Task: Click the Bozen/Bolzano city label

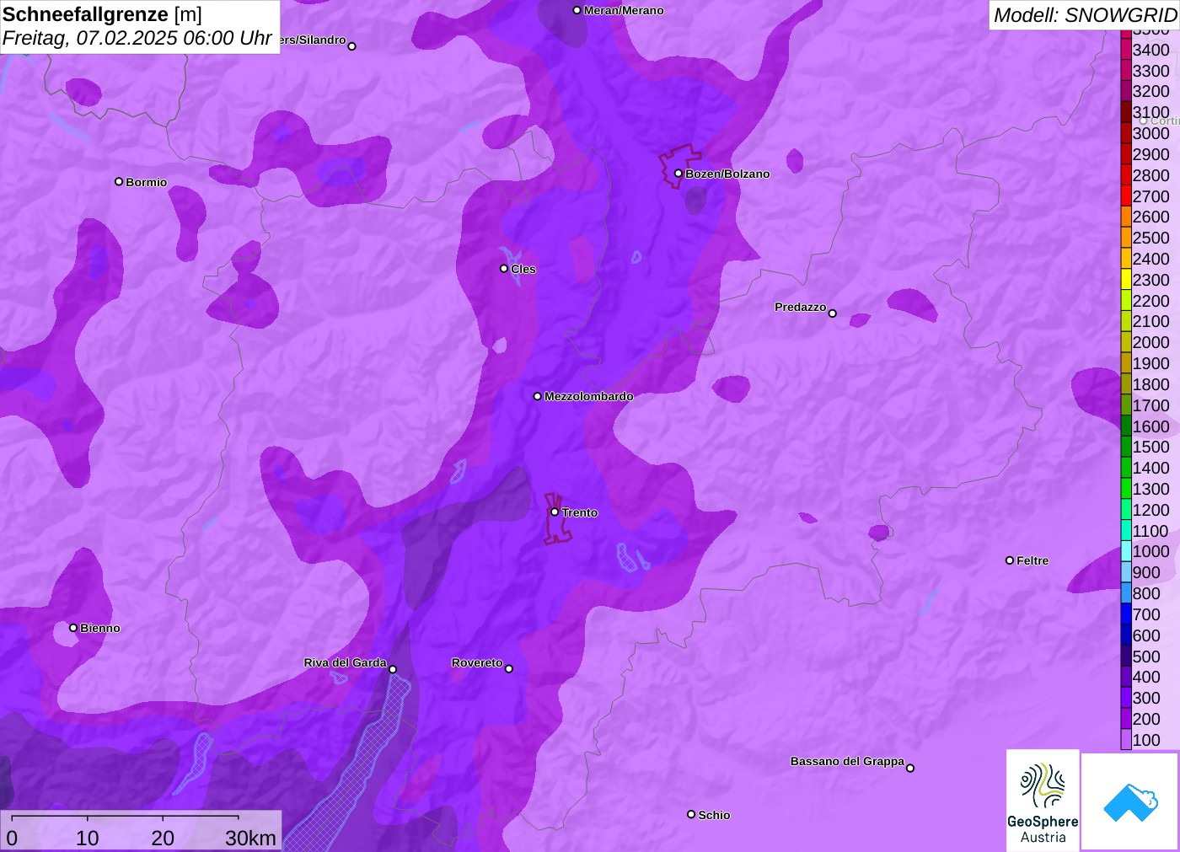Action: tap(727, 174)
